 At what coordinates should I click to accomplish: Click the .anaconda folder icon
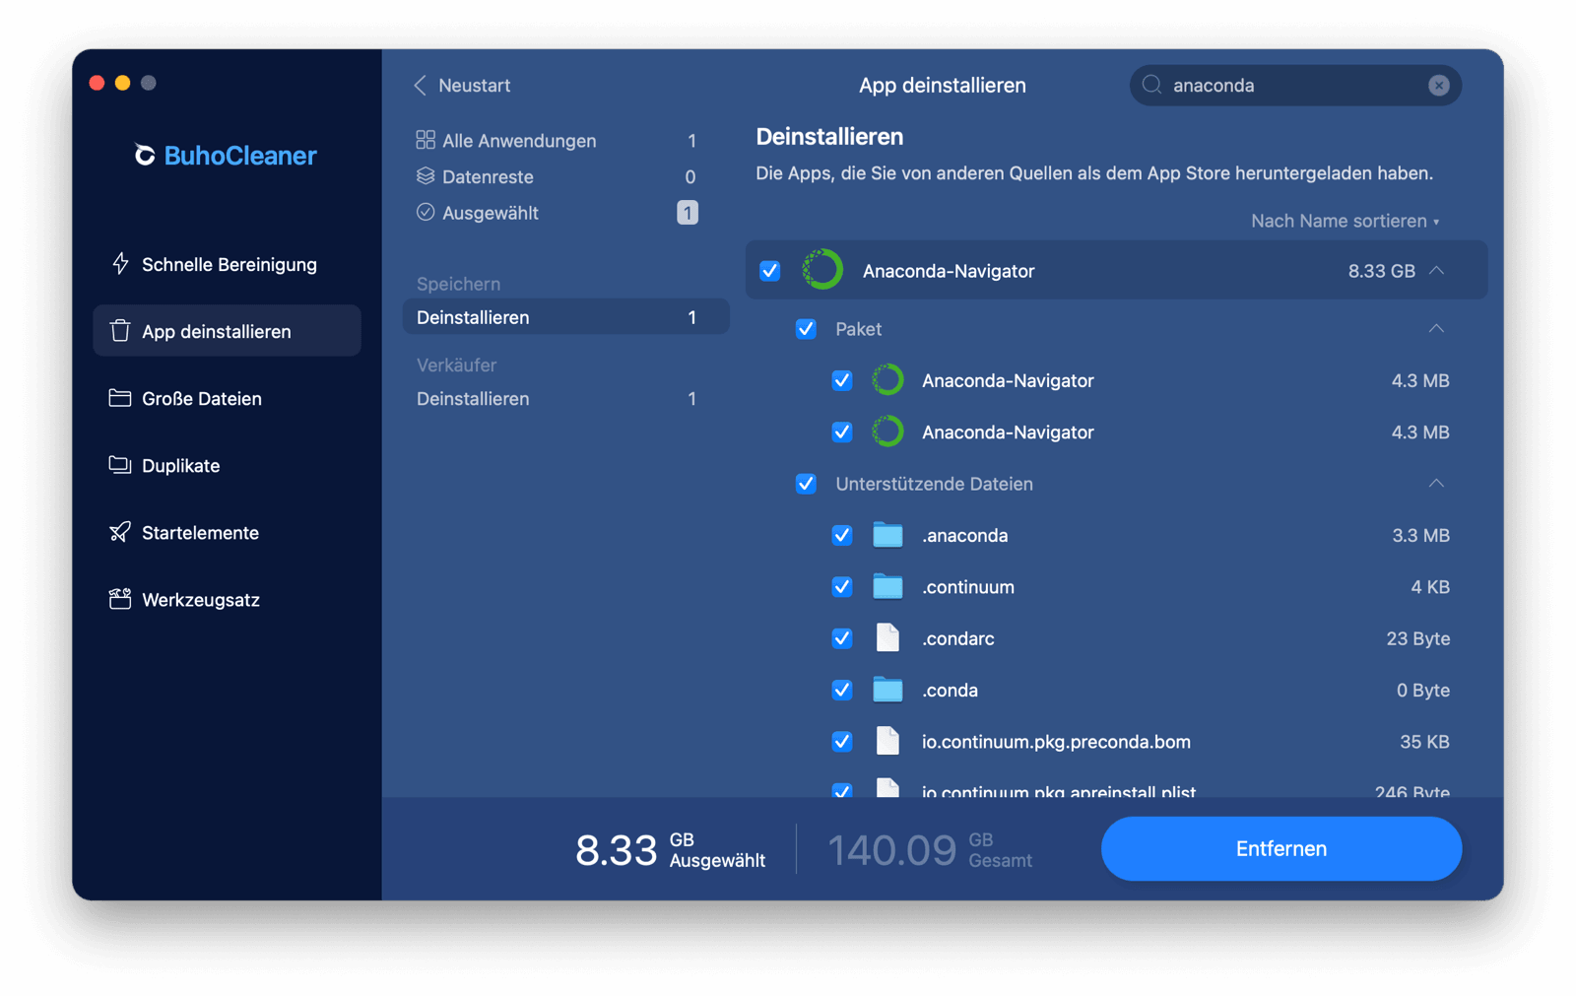(x=887, y=535)
